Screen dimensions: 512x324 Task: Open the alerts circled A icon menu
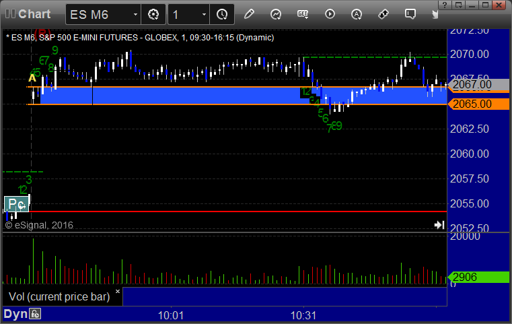coord(357,14)
